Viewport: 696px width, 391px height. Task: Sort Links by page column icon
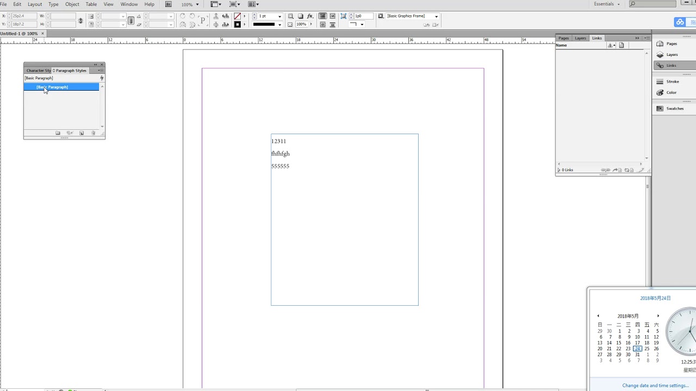click(622, 45)
